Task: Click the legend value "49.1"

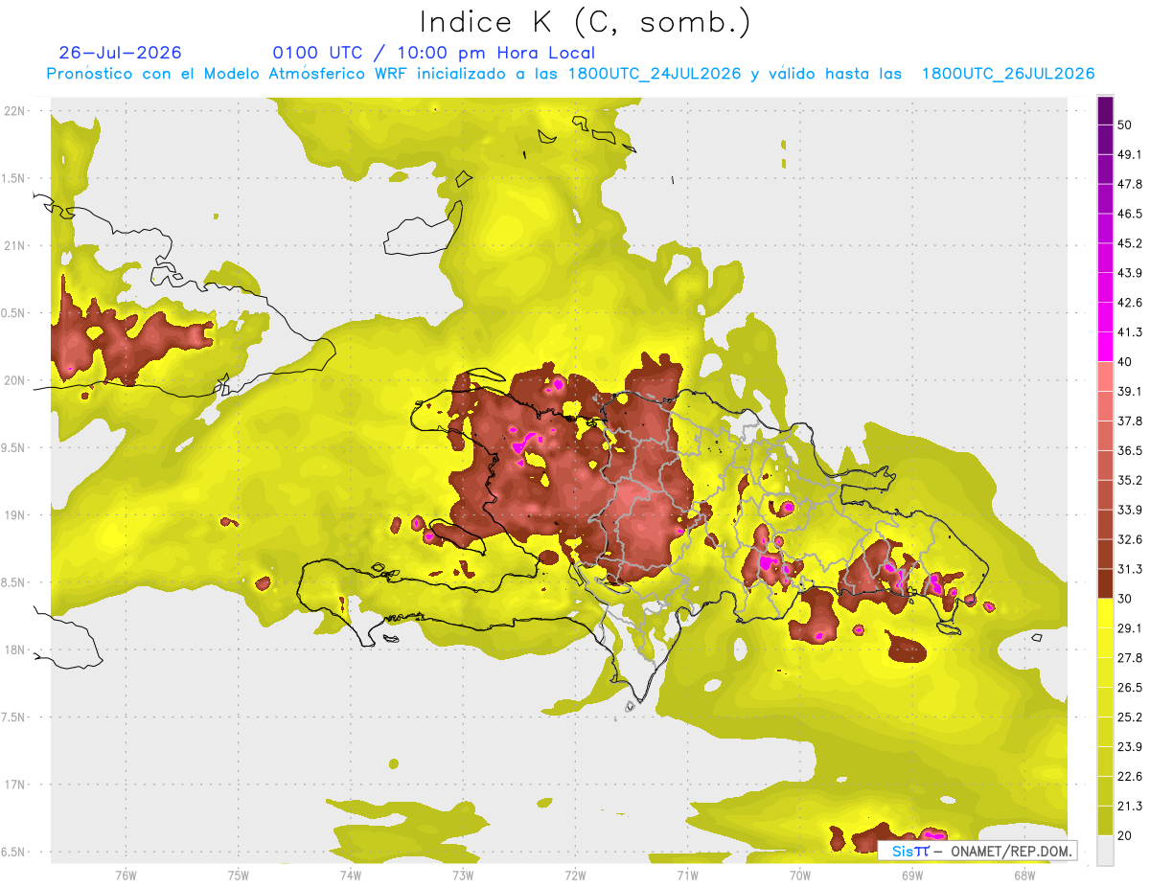Action: coord(1130,154)
